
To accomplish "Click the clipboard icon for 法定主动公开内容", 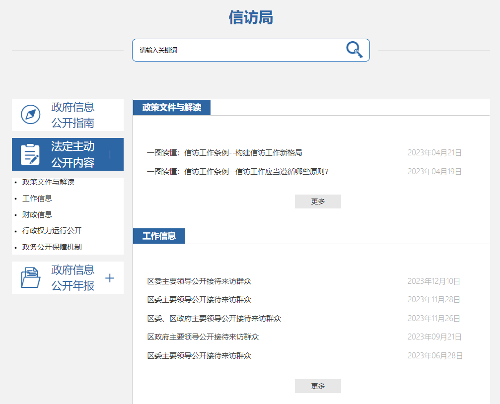I will [30, 154].
